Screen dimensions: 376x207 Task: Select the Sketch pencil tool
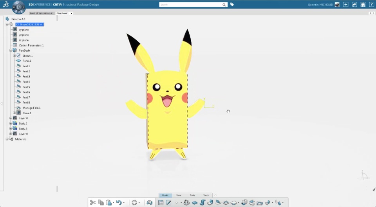[169, 203]
